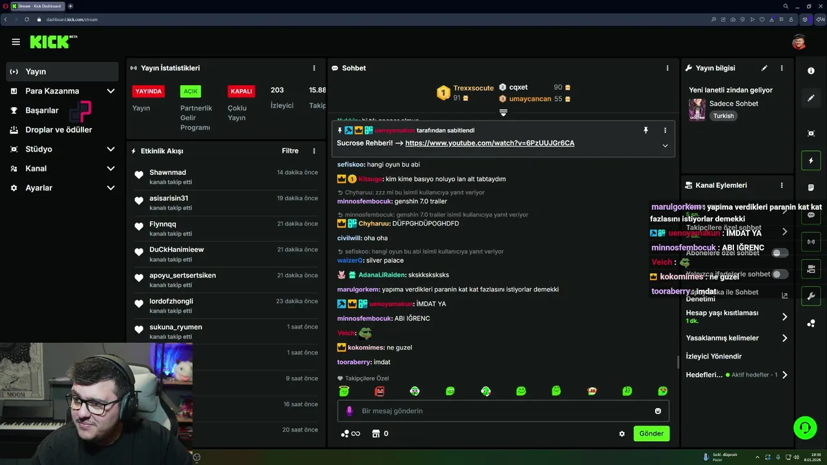Expand the Ayarlar sidebar section
Viewport: 827px width, 465px height.
coord(110,188)
